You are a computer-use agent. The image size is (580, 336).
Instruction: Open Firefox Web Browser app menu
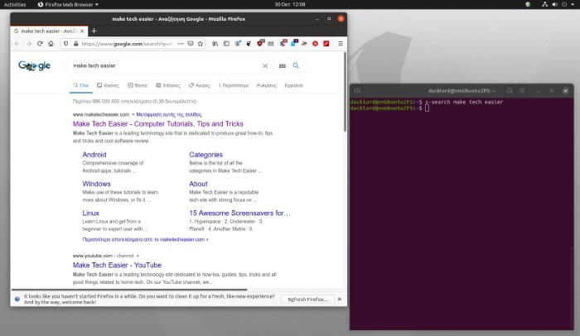coord(68,4)
